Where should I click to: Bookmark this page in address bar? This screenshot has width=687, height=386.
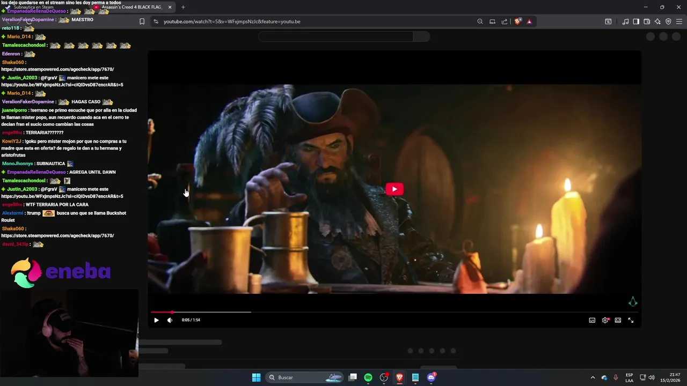[x=142, y=21]
